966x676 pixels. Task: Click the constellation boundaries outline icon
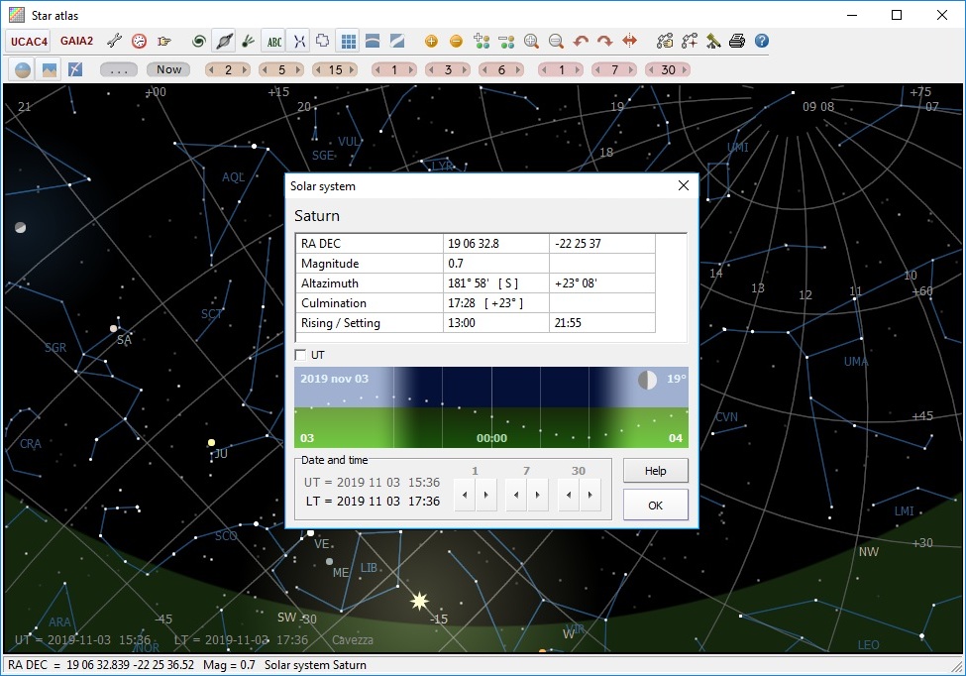pyautogui.click(x=322, y=42)
